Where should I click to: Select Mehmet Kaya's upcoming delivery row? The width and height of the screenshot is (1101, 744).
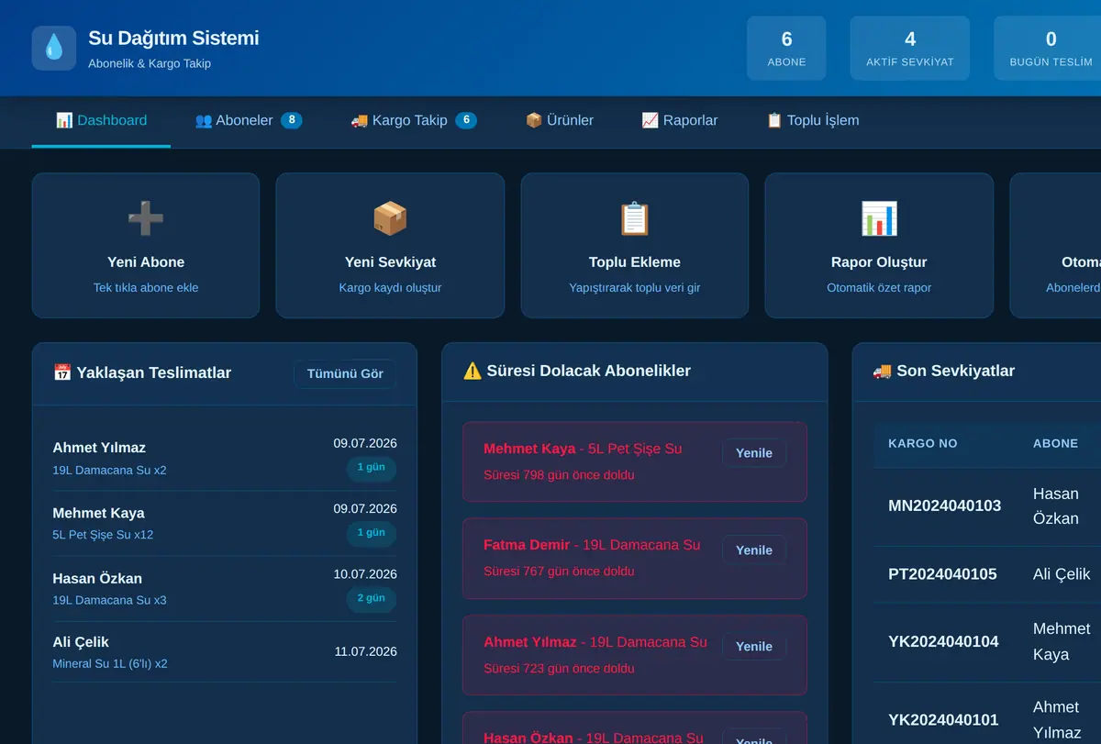[225, 522]
